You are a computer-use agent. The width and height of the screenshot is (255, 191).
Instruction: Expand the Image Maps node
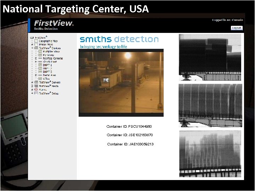[x=32, y=44]
